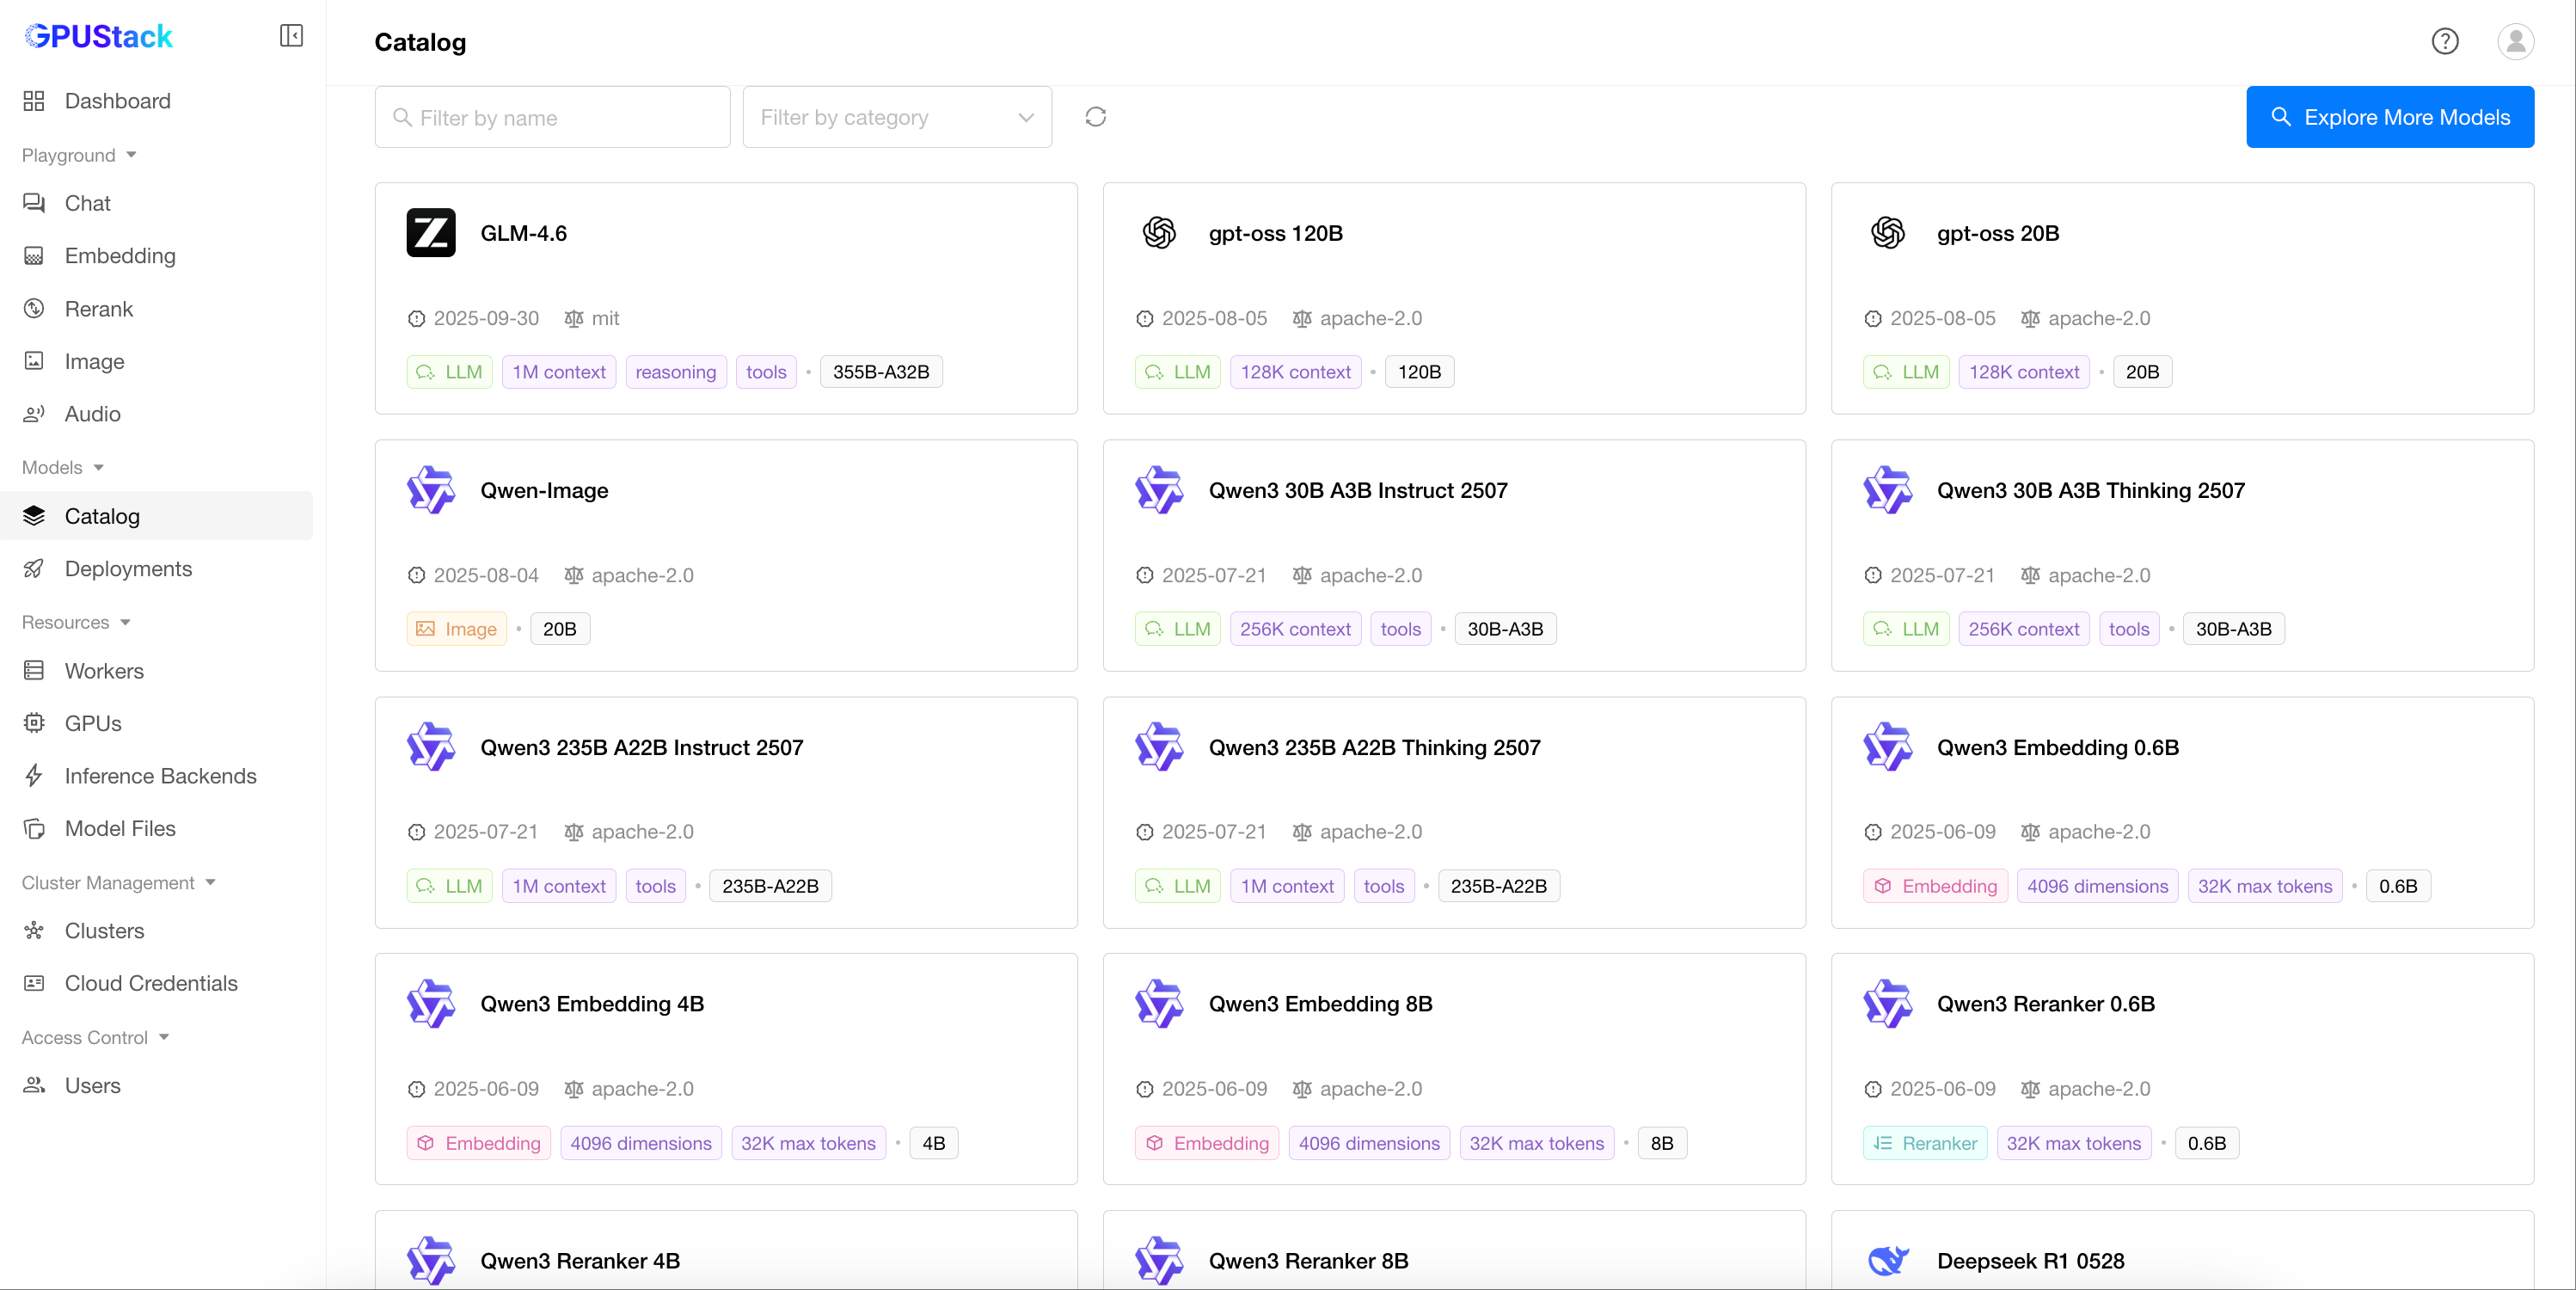The width and height of the screenshot is (2576, 1290).
Task: Collapse the Playground section
Action: (79, 155)
